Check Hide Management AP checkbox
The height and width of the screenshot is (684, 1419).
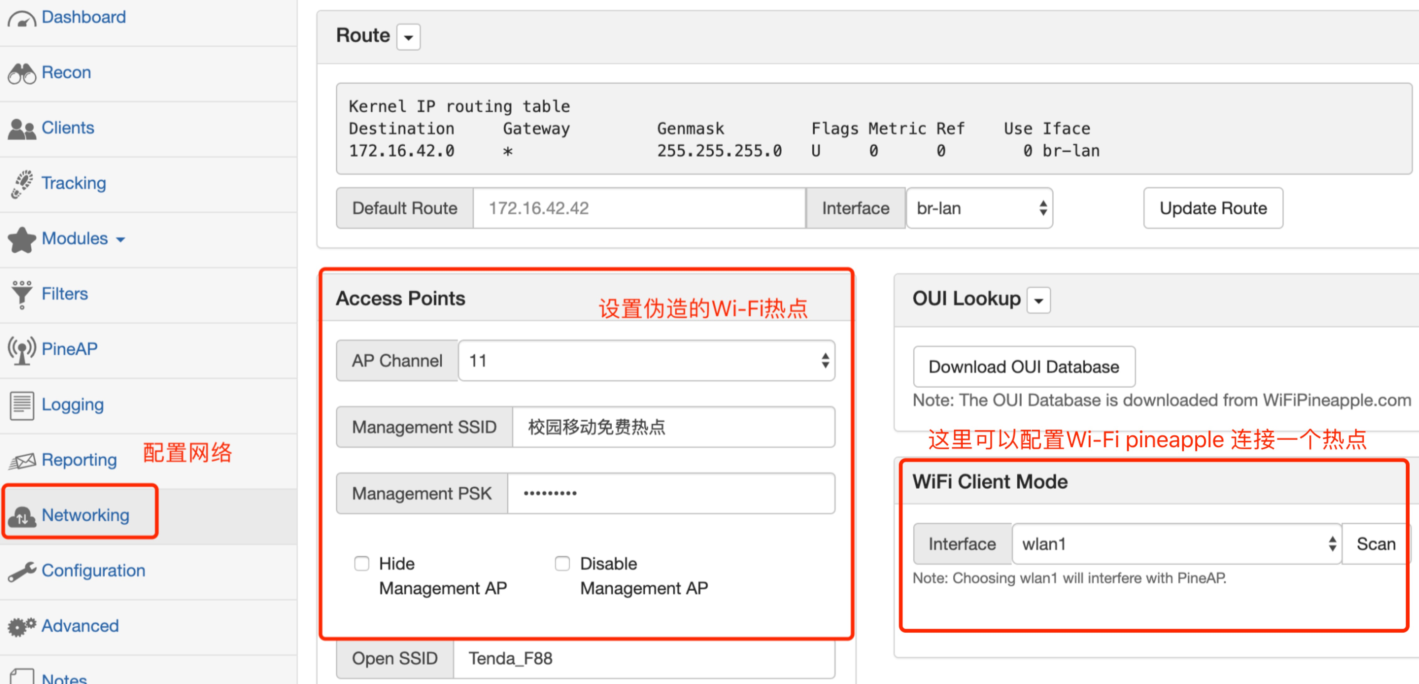pos(361,563)
